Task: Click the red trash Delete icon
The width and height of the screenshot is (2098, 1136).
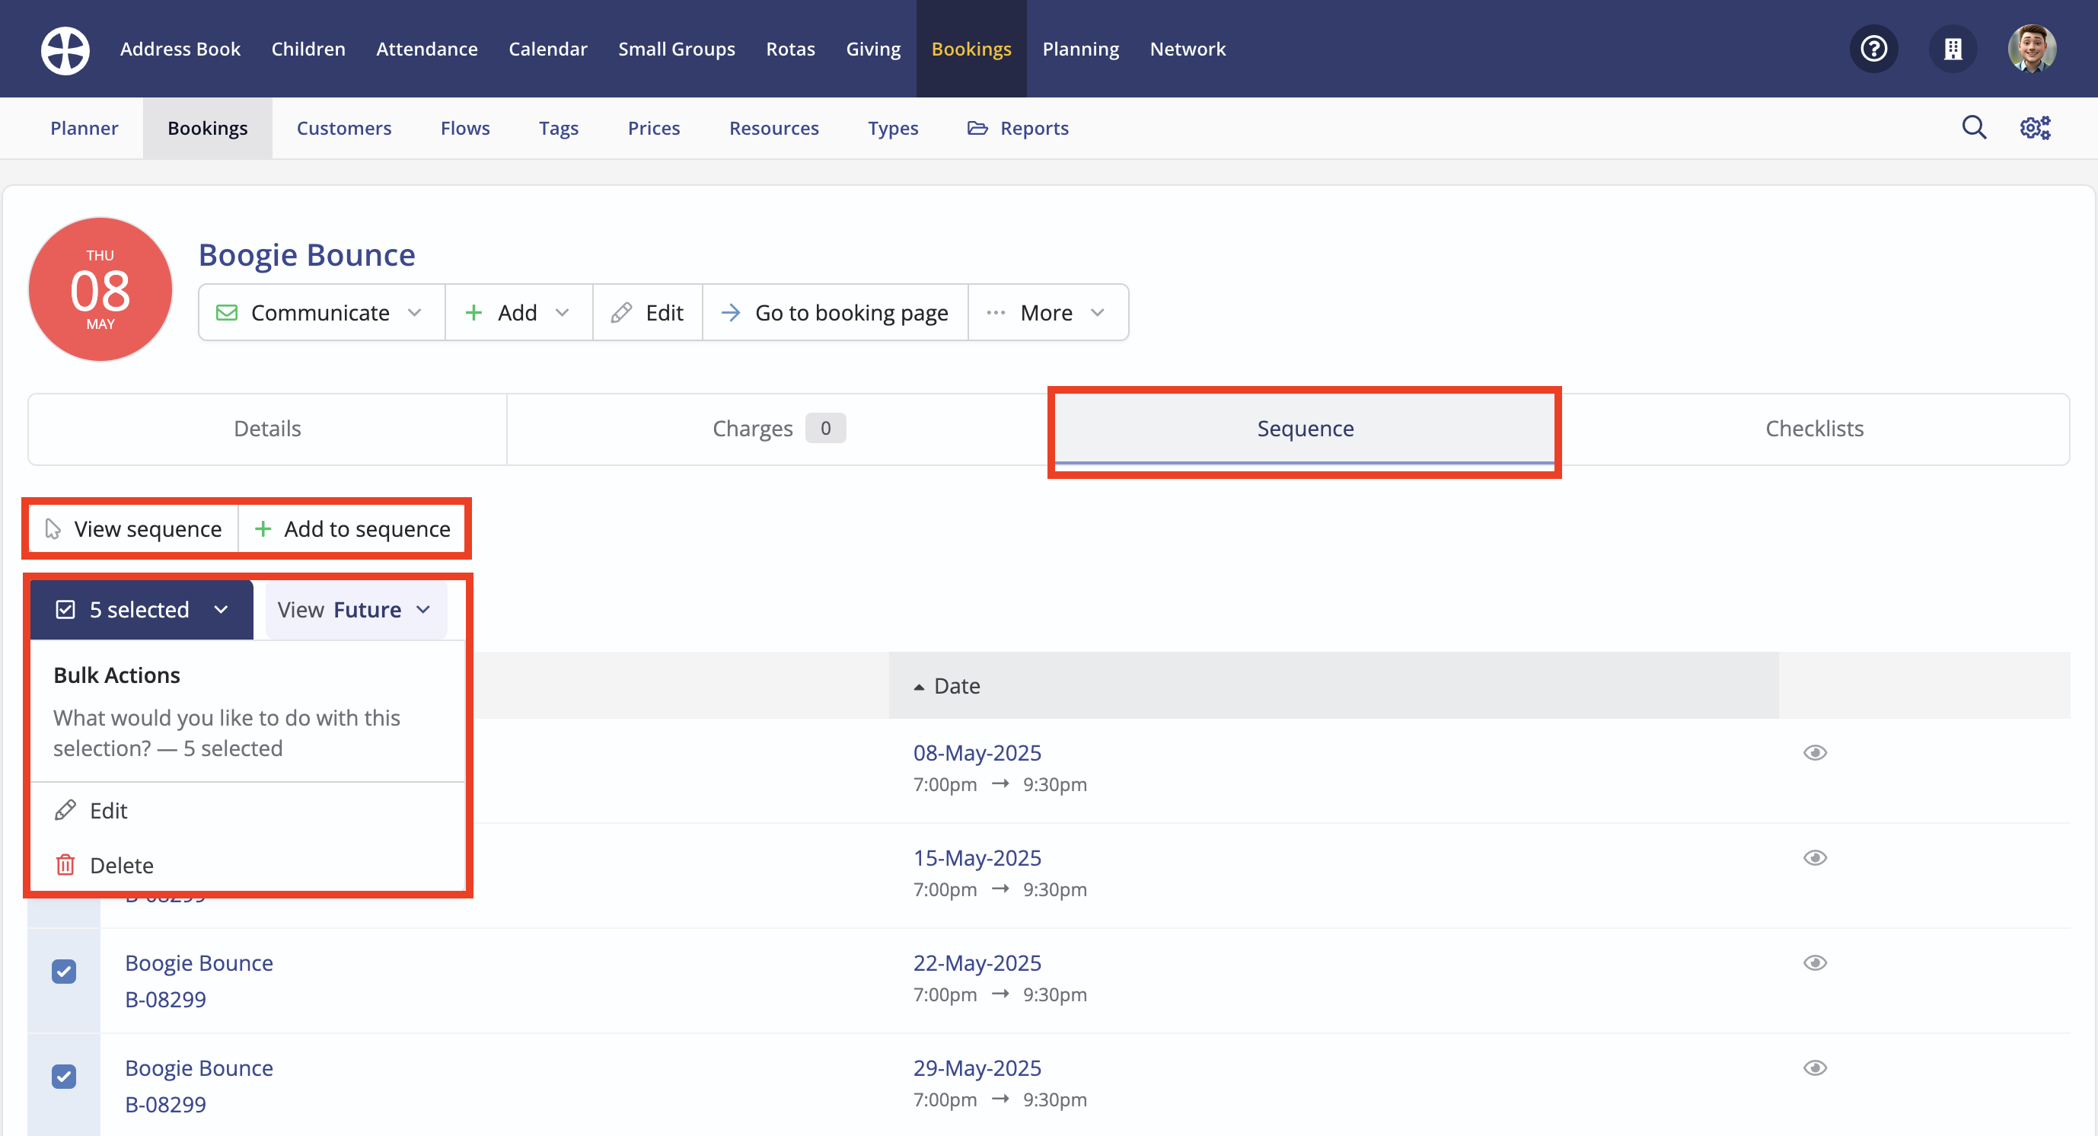Action: pyautogui.click(x=65, y=865)
